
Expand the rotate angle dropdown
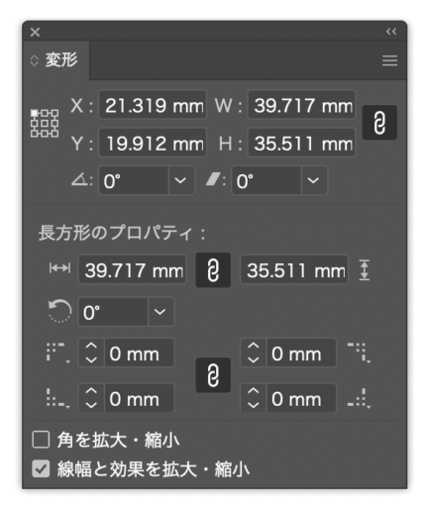(180, 180)
